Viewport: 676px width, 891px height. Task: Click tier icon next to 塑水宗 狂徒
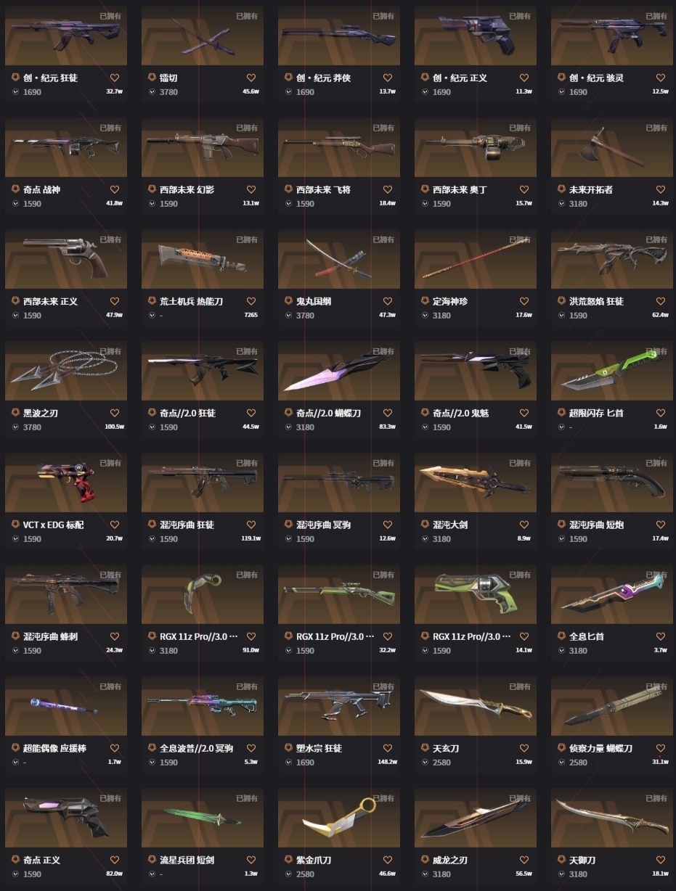pyautogui.click(x=289, y=748)
